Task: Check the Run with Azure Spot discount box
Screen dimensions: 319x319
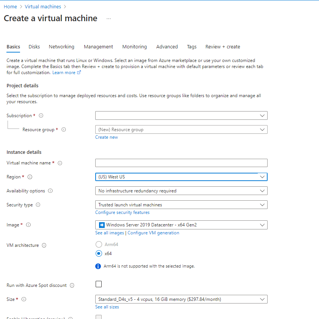Action: 99,284
